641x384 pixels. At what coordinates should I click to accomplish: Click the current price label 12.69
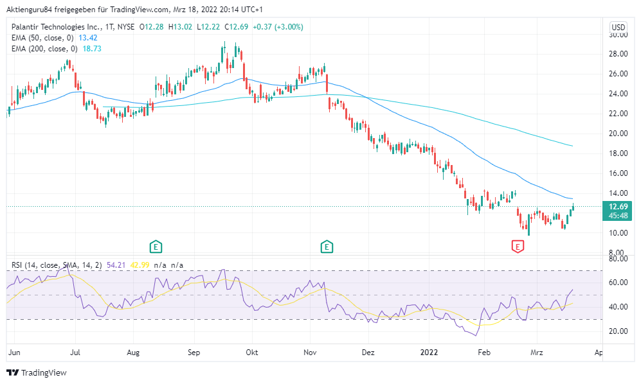[618, 207]
